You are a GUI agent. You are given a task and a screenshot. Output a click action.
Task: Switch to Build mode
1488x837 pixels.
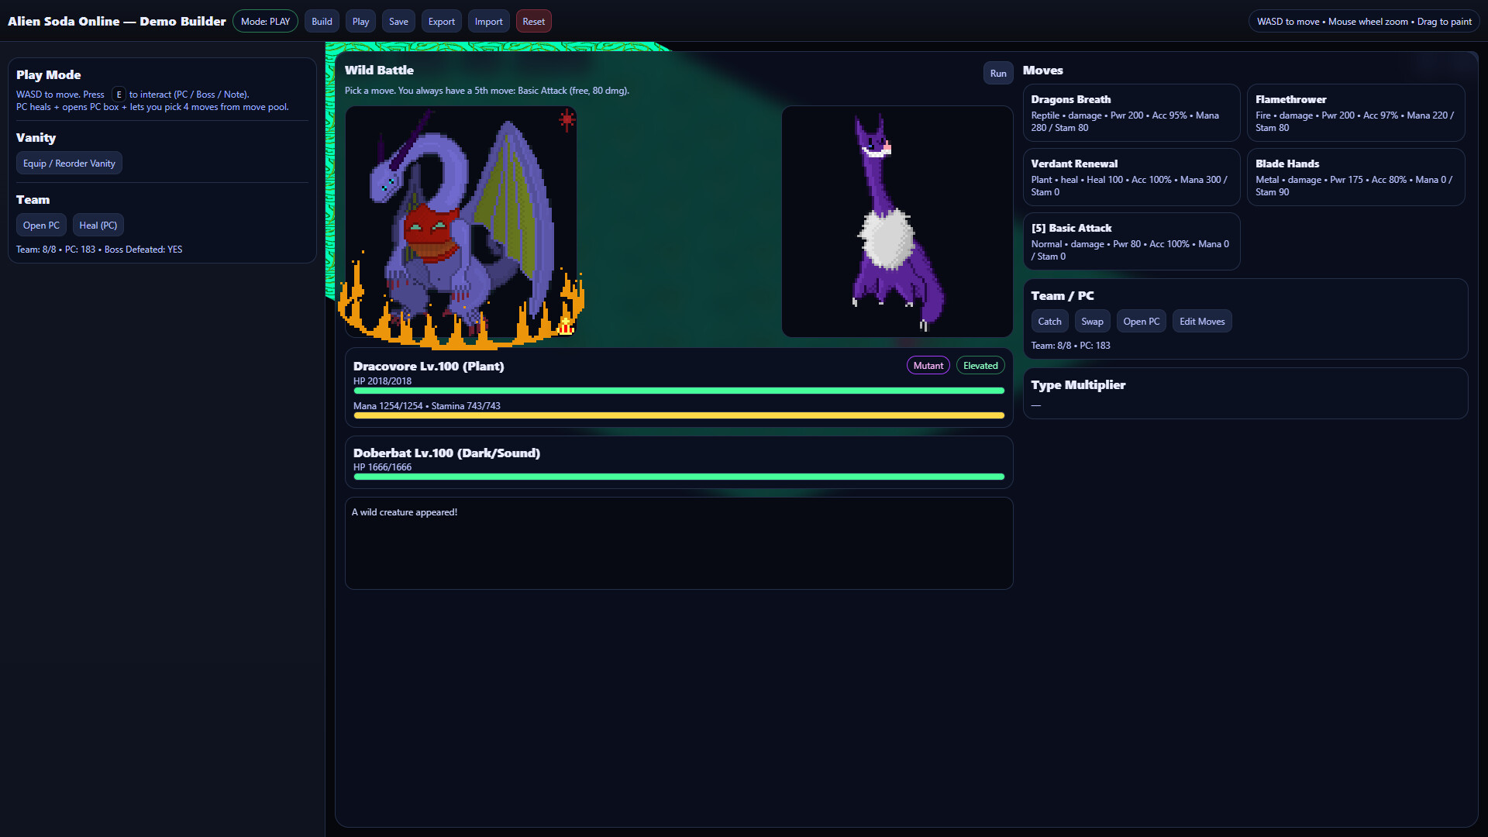click(321, 21)
